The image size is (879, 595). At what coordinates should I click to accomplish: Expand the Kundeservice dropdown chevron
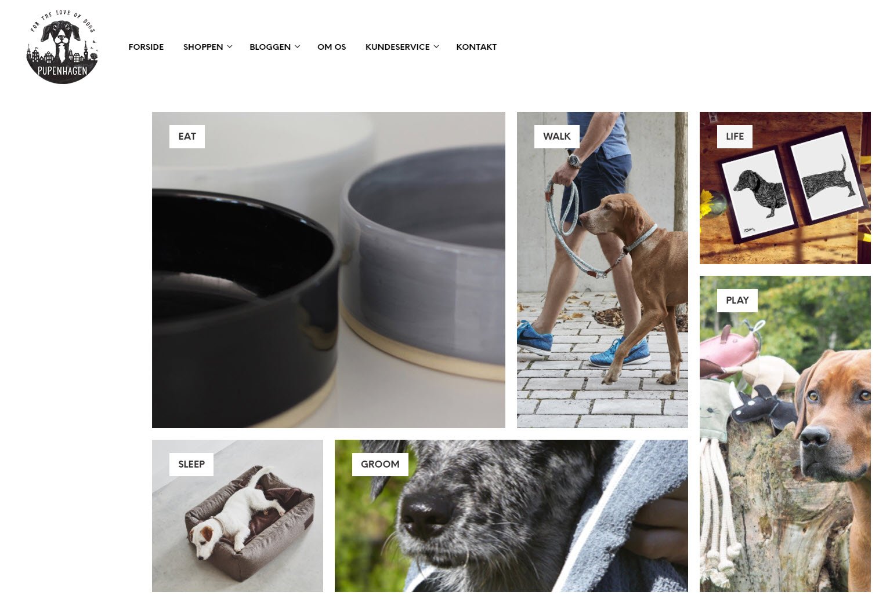coord(436,46)
